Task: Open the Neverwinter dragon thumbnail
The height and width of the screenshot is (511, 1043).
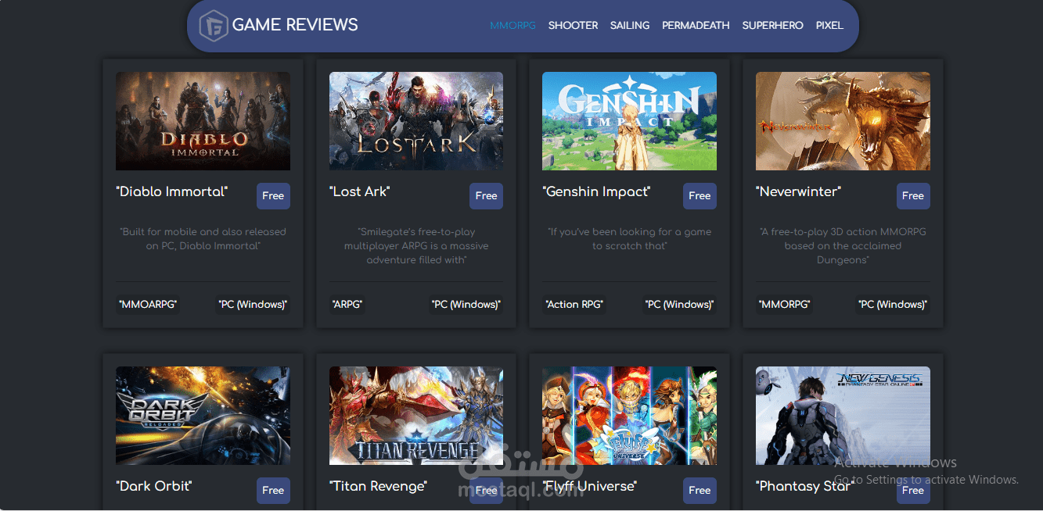Action: (843, 121)
